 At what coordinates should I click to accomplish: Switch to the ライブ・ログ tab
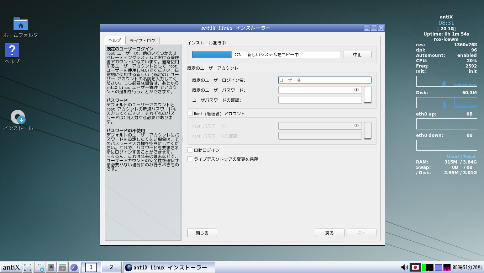click(x=142, y=41)
